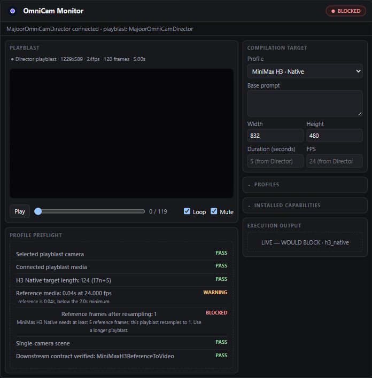
Task: Click the WARNING status label
Action: 215,293
